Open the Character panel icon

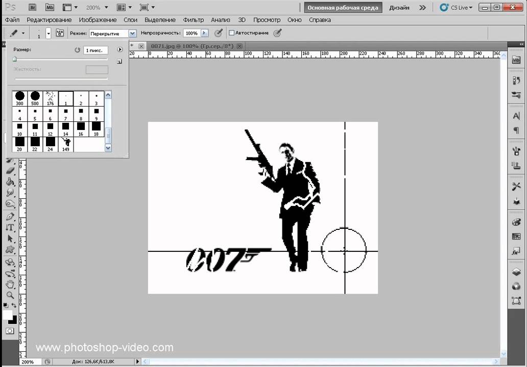click(x=516, y=116)
